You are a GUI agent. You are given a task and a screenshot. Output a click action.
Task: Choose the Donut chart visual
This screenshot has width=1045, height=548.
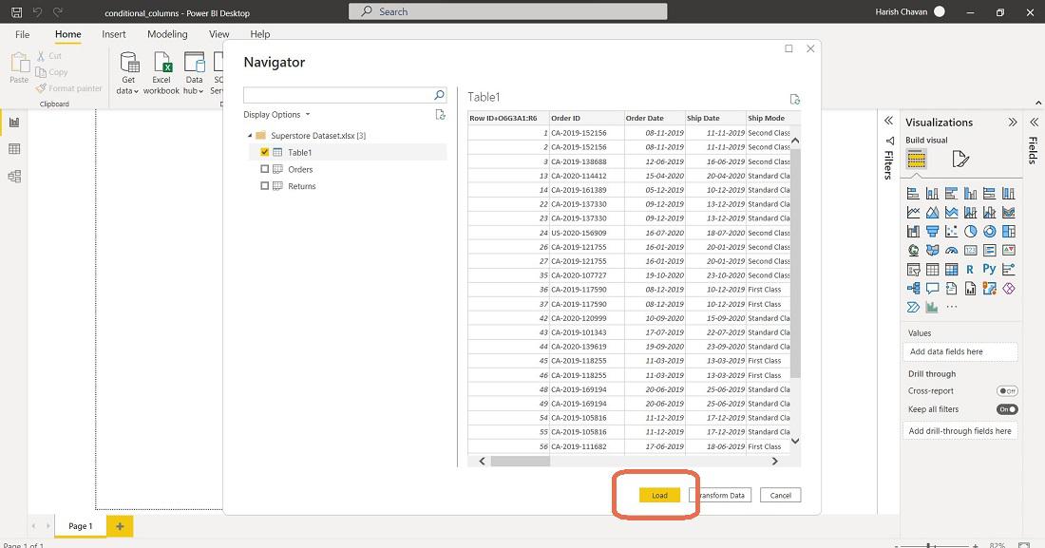(x=990, y=232)
